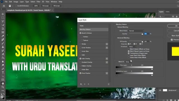Enable the Gradient Overlay checkbox
Screen dimensions: 179x101
tap(80, 62)
